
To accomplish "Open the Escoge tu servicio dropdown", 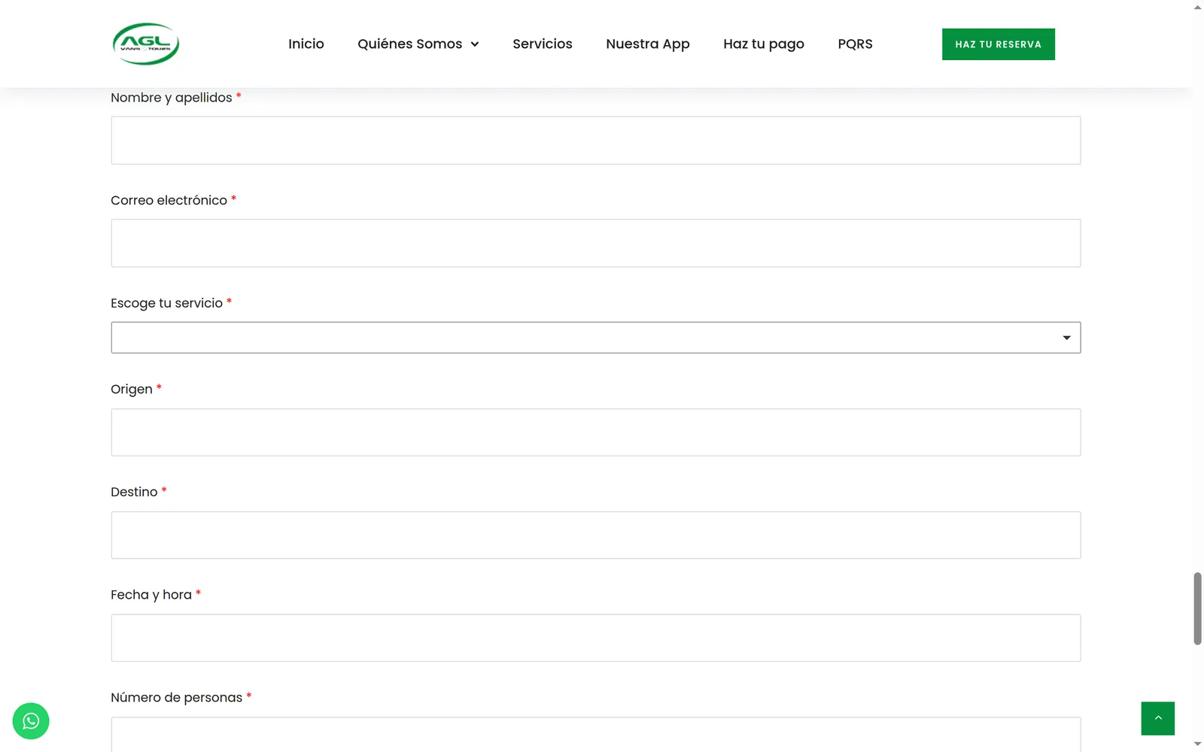I will (596, 338).
